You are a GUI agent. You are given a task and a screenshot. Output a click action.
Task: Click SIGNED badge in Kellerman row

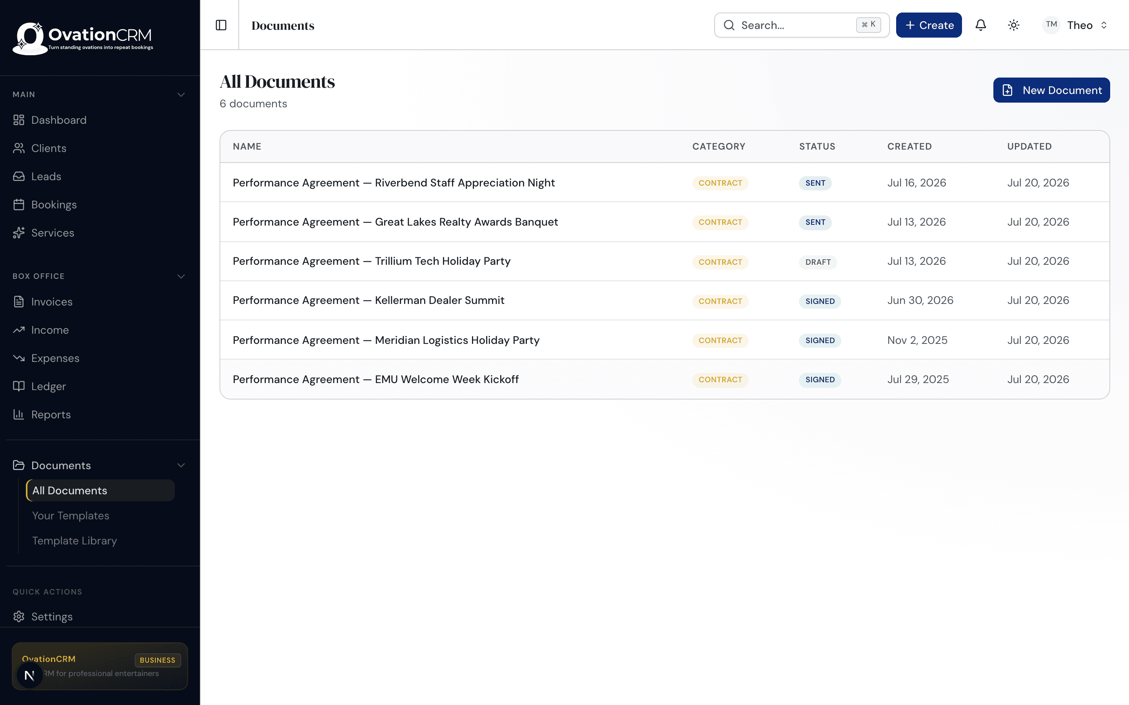pyautogui.click(x=820, y=301)
